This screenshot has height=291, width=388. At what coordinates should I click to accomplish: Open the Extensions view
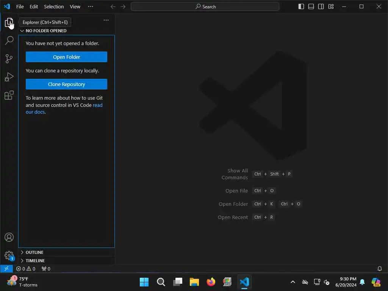click(x=9, y=95)
